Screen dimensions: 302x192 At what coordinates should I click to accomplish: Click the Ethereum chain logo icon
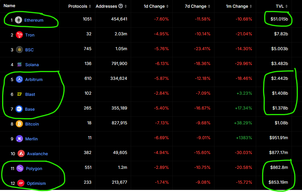(x=18, y=20)
